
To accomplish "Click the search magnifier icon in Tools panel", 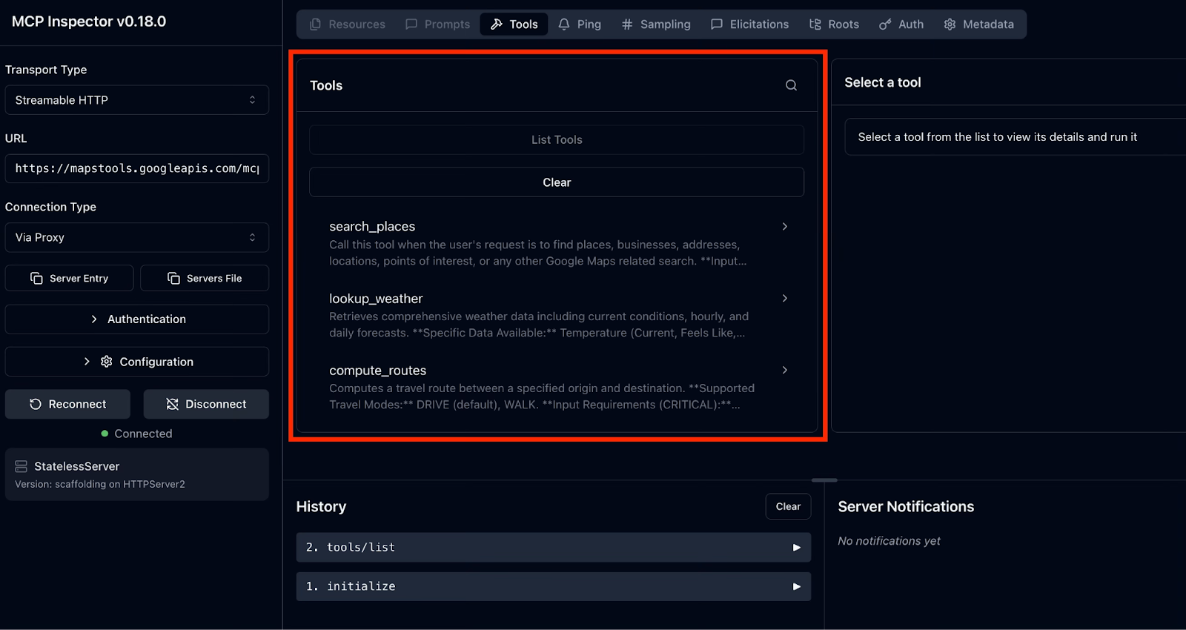I will 791,85.
